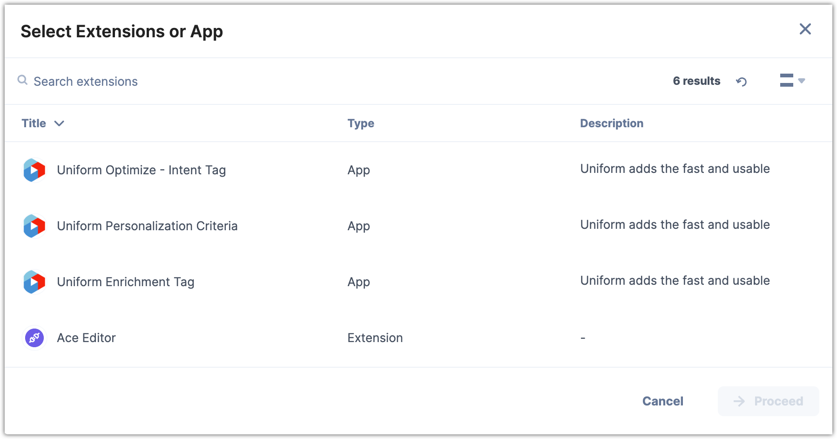
Task: Choose the Ace Editor extension title
Action: (x=86, y=338)
